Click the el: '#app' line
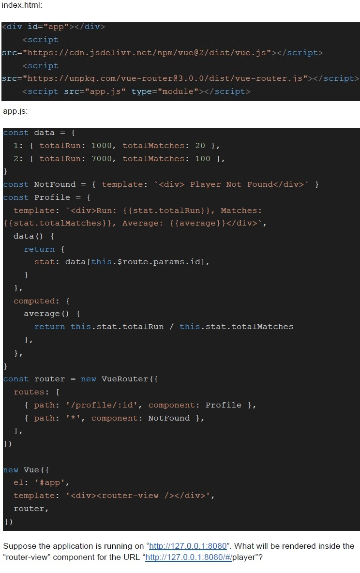This screenshot has height=573, width=360. coord(41,483)
